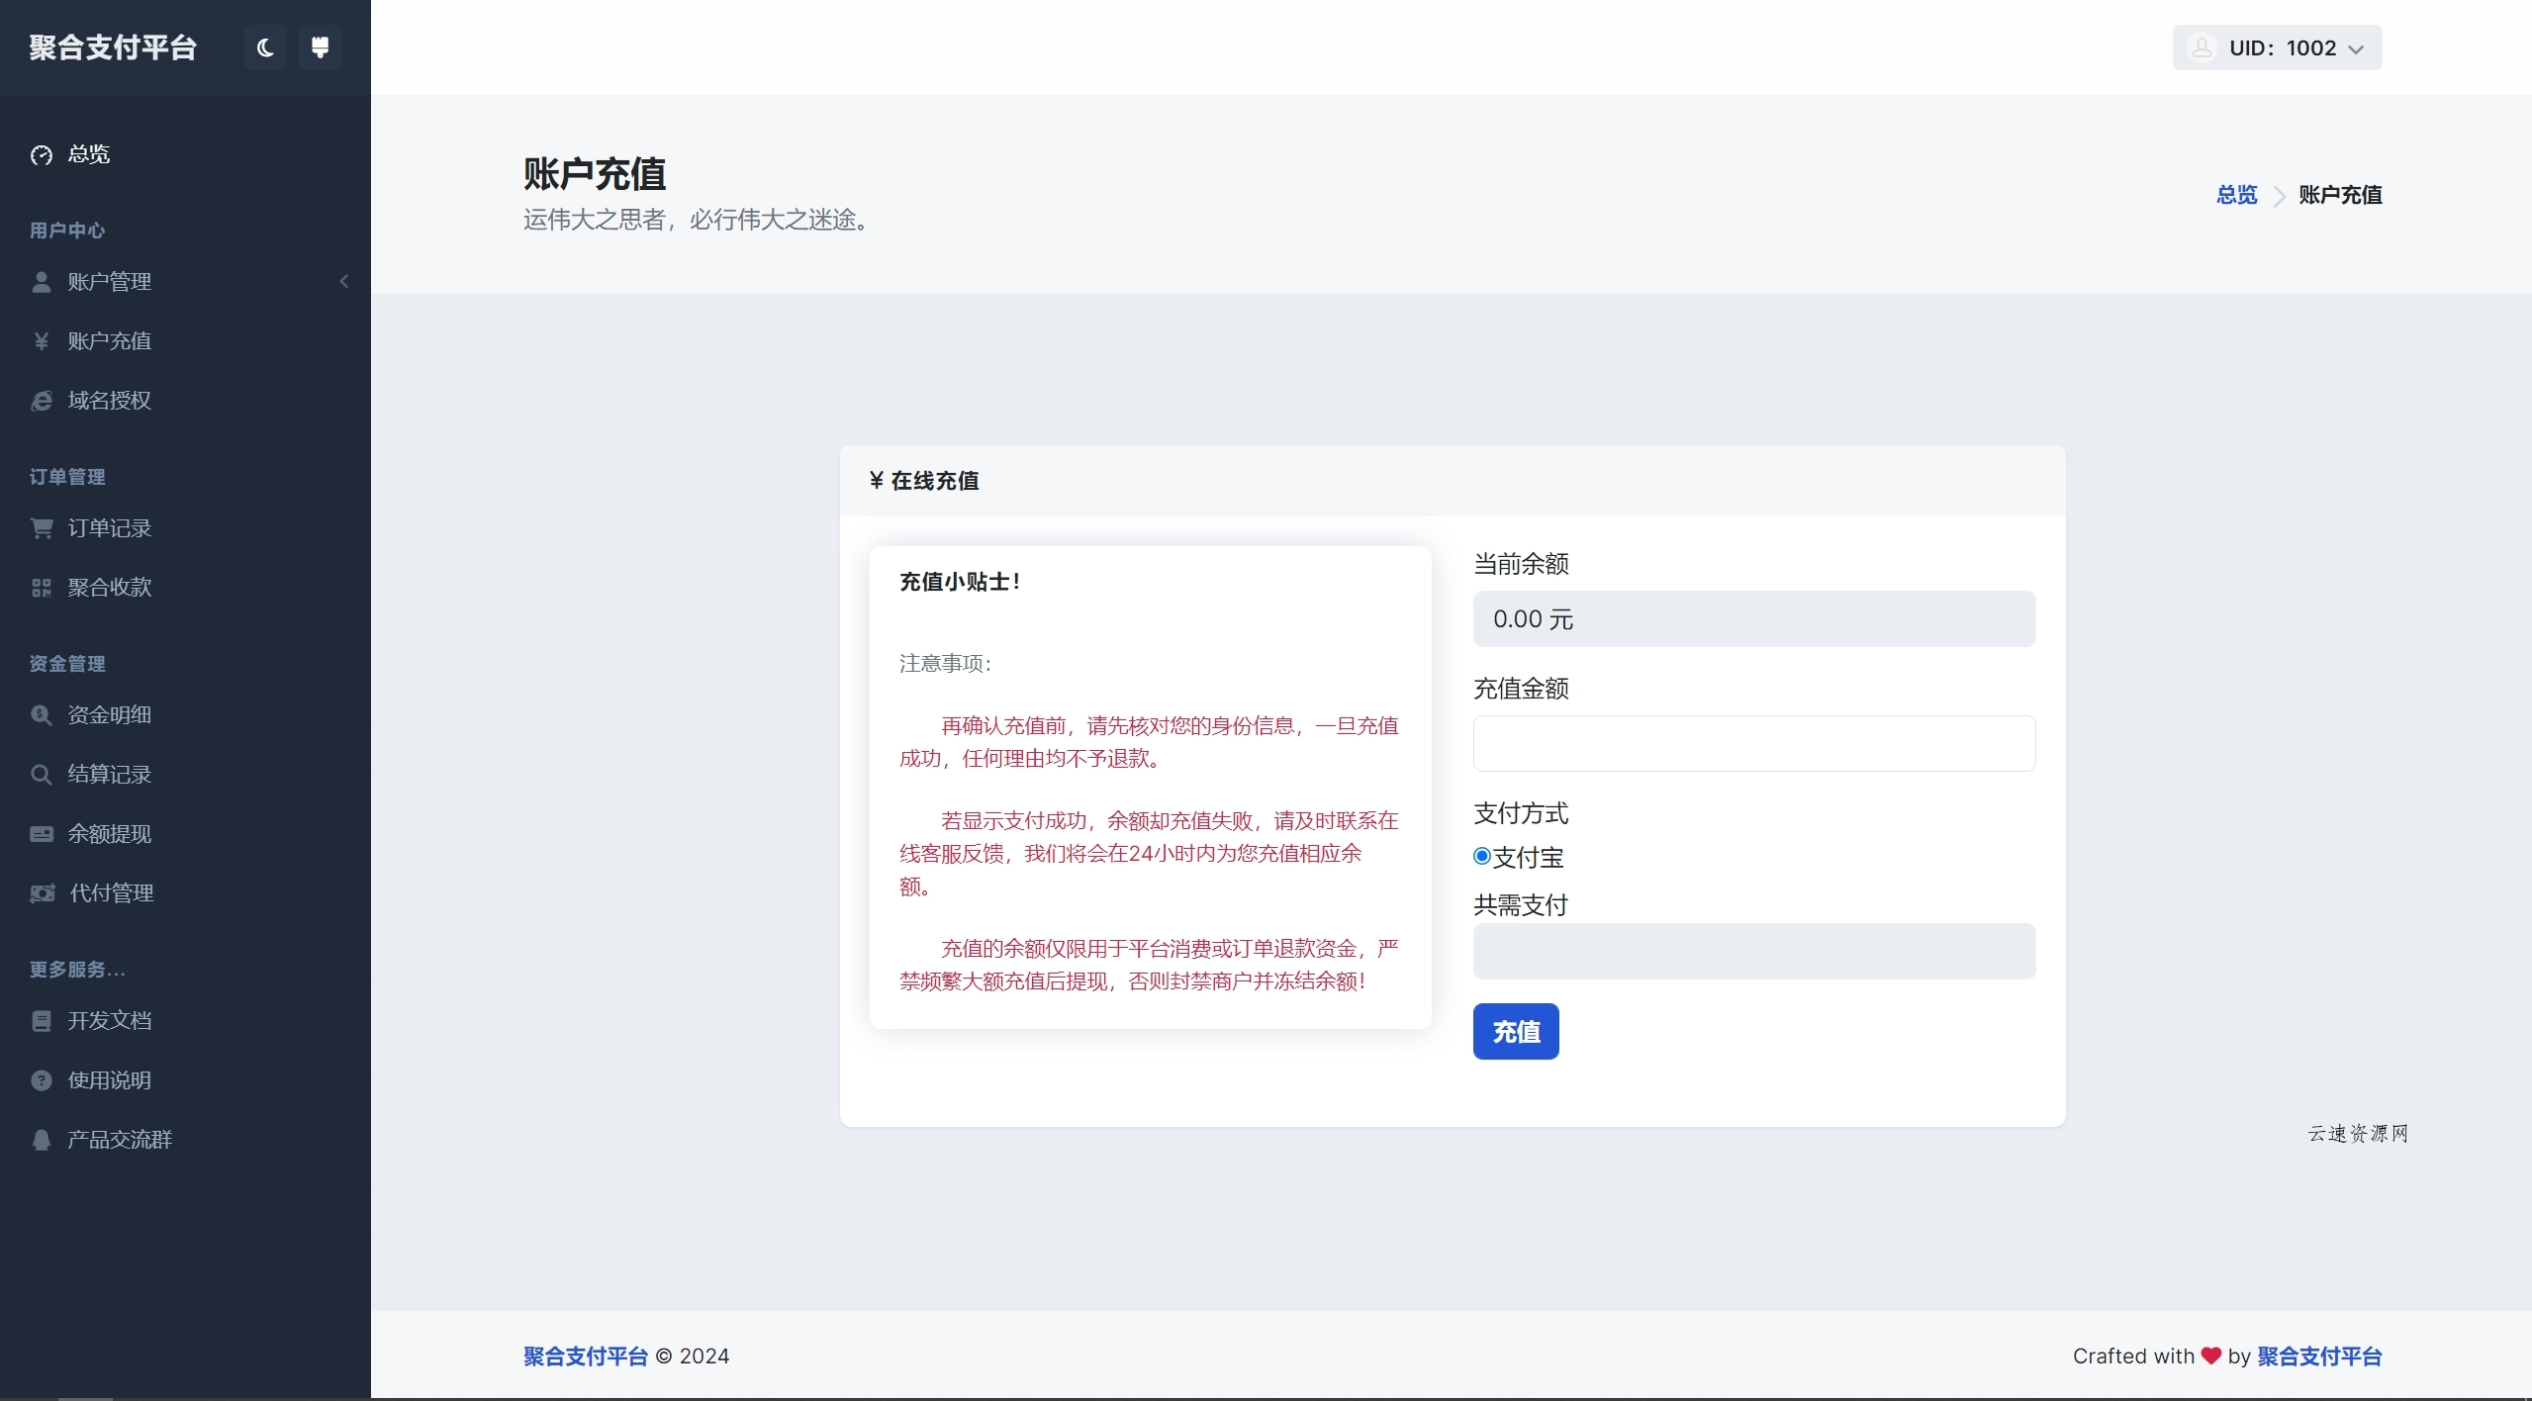Open the 总览 overview page

(87, 154)
